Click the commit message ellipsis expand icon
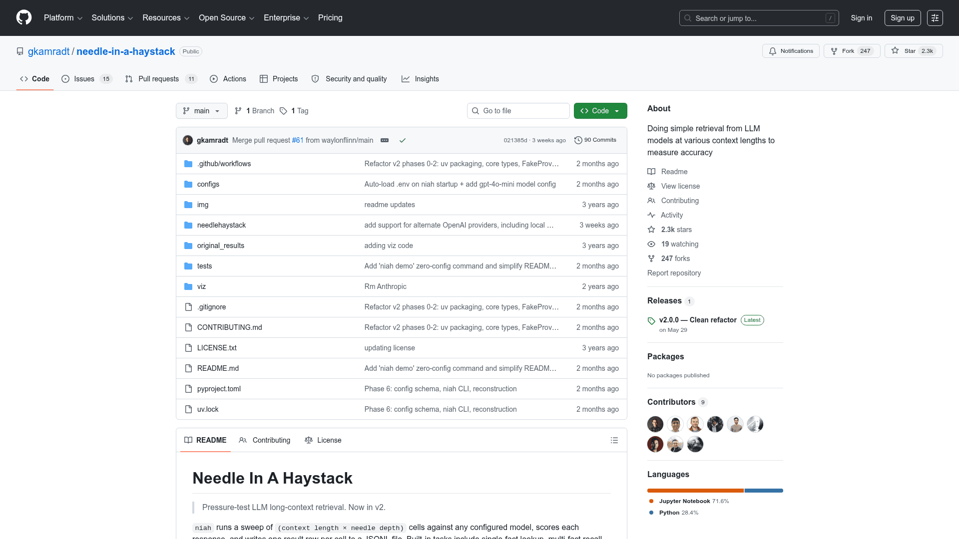Viewport: 959px width, 539px height. tap(385, 140)
